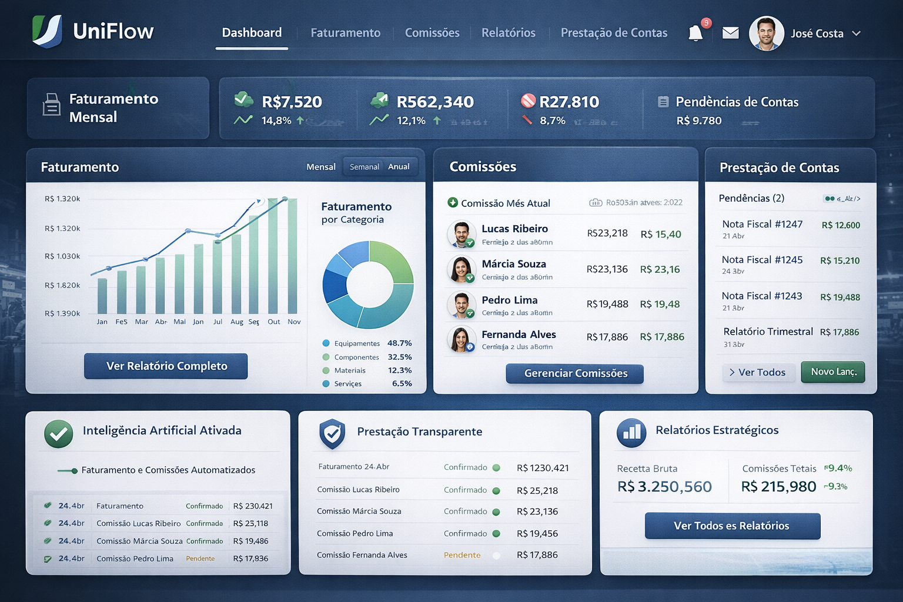
Task: Go to the Relatórios tab
Action: [508, 33]
